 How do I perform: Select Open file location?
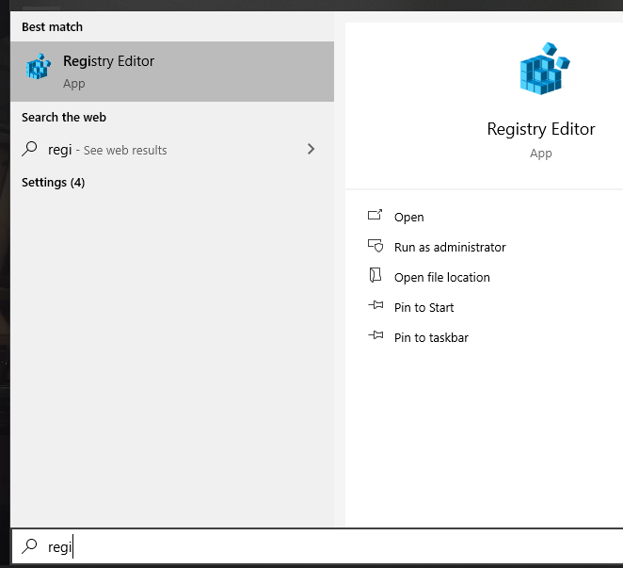point(441,277)
